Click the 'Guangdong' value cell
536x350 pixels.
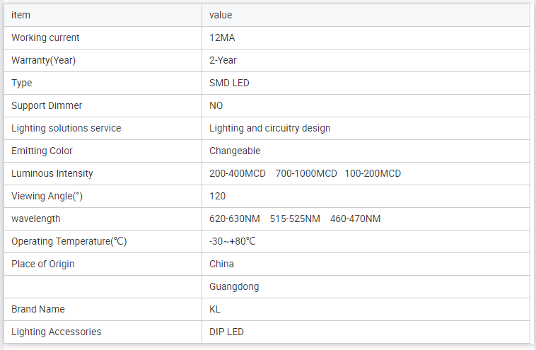tap(234, 286)
